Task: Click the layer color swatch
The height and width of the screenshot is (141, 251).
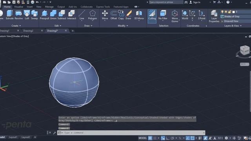Action: pyautogui.click(x=234, y=12)
